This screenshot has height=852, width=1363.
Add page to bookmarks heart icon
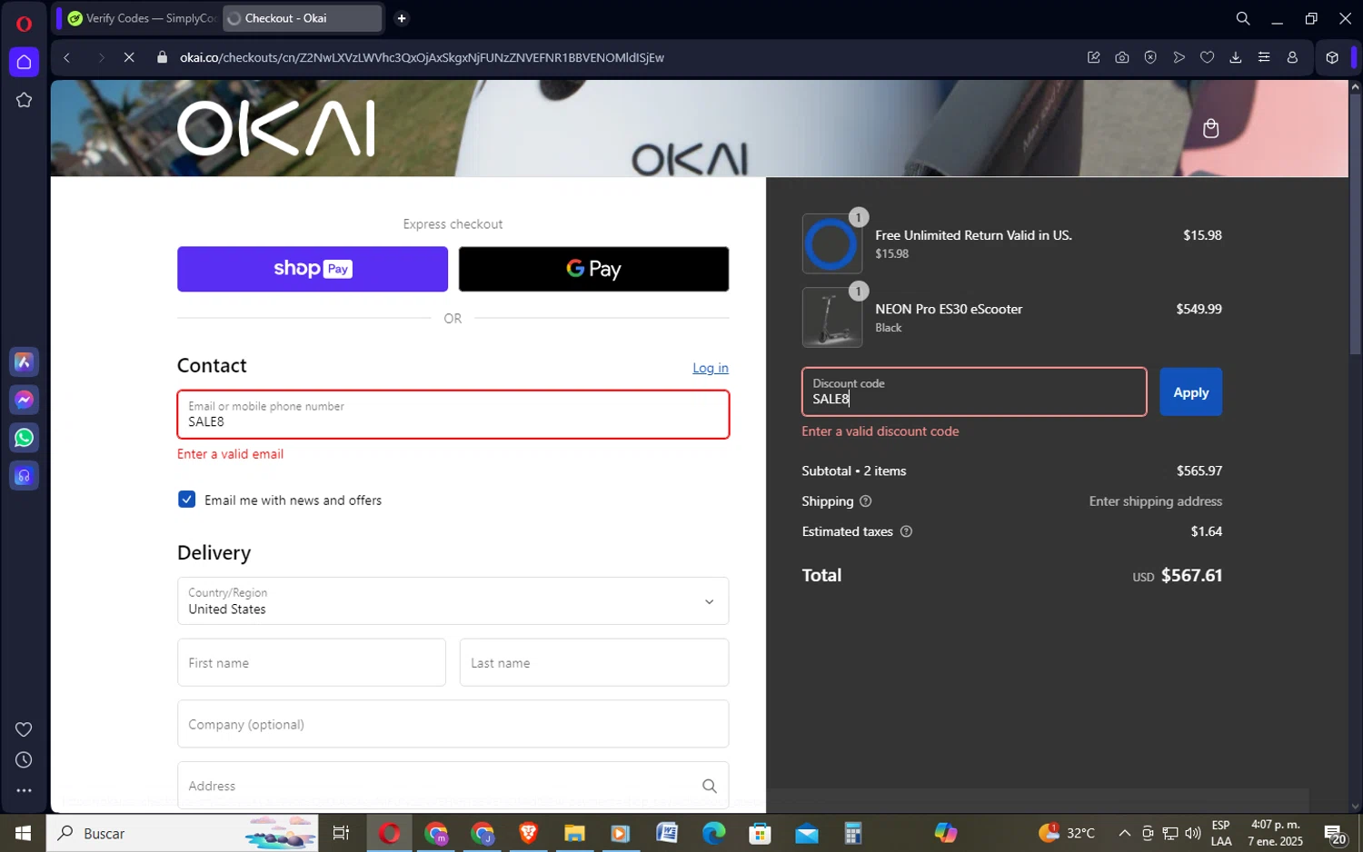point(1207,57)
